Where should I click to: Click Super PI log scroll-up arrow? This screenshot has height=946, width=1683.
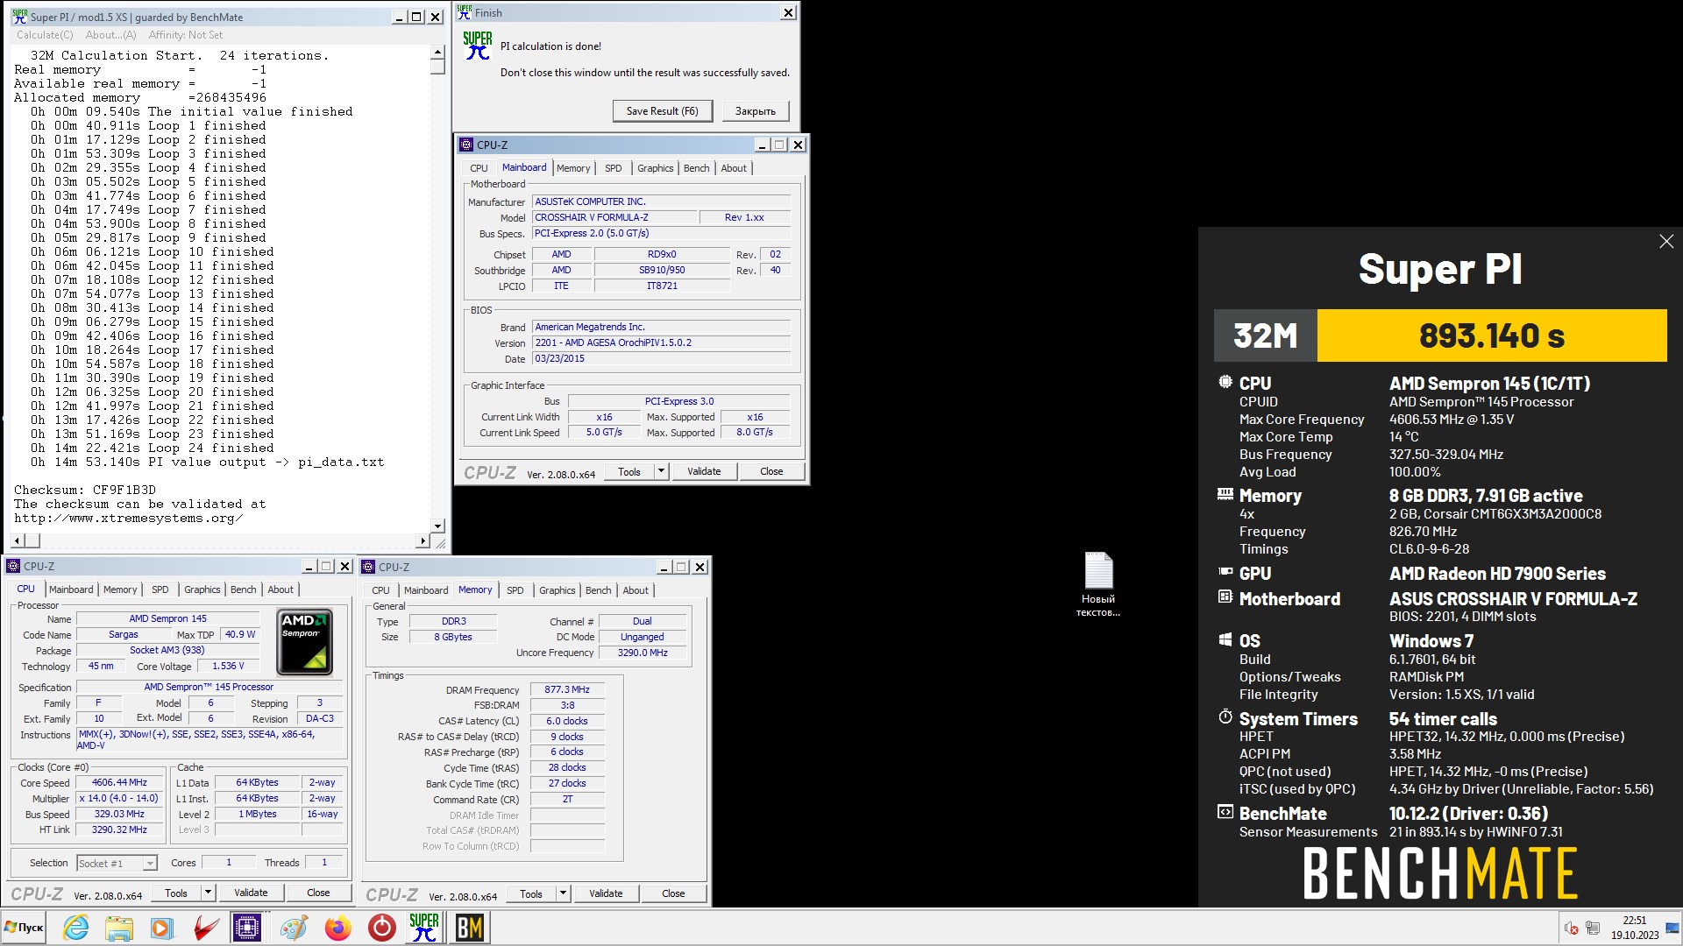[x=437, y=53]
